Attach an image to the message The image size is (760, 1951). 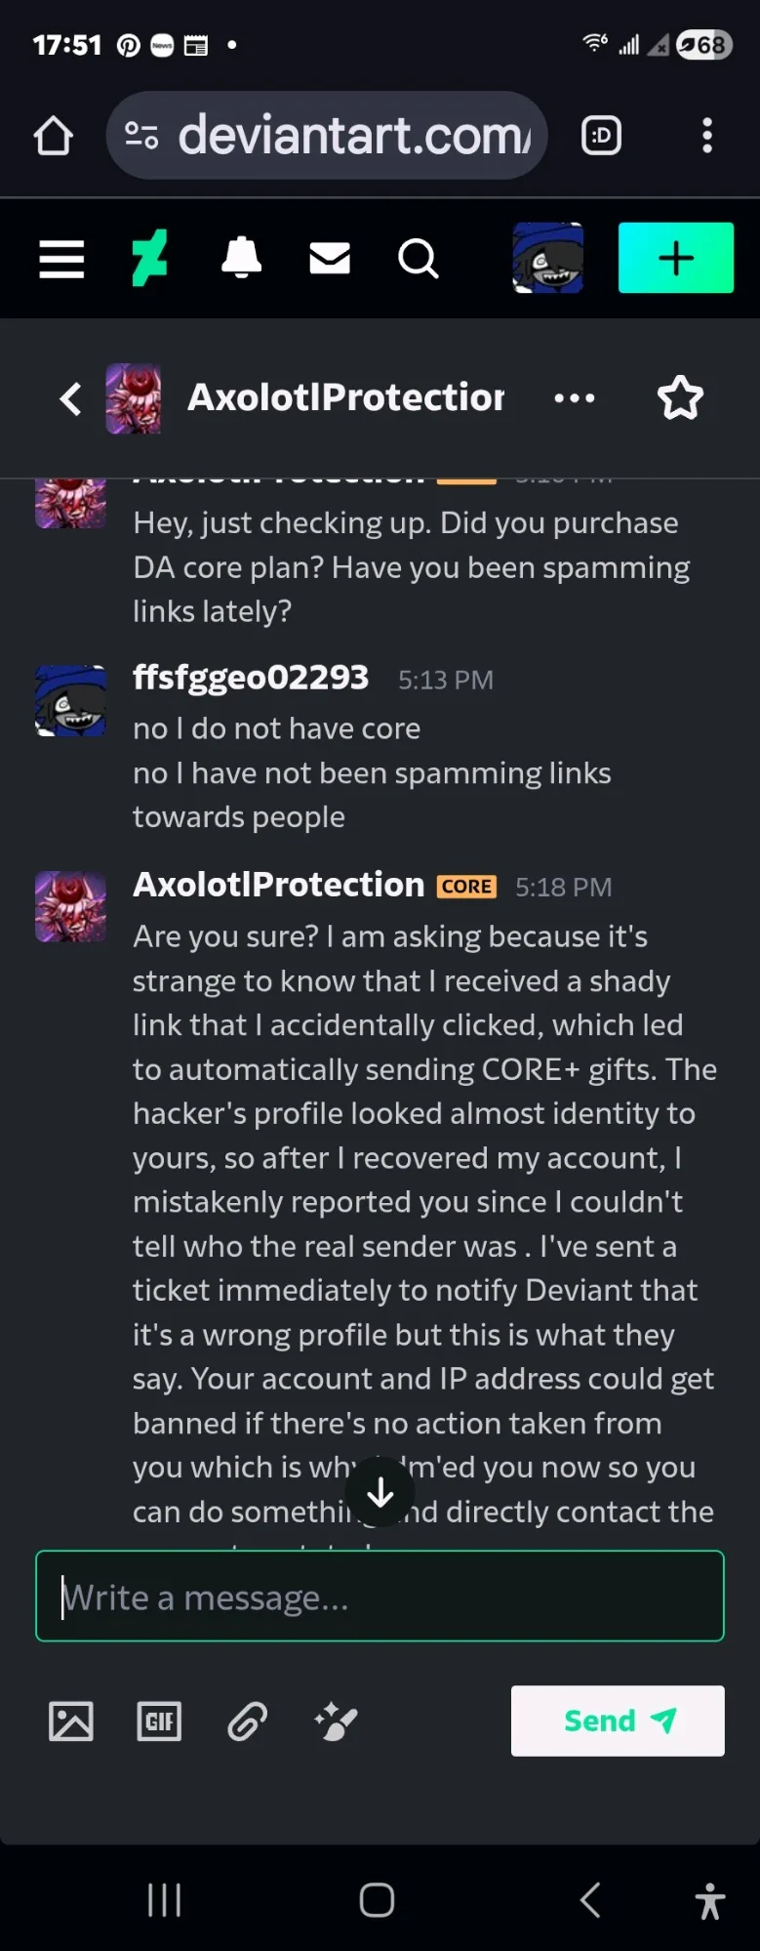coord(71,1721)
